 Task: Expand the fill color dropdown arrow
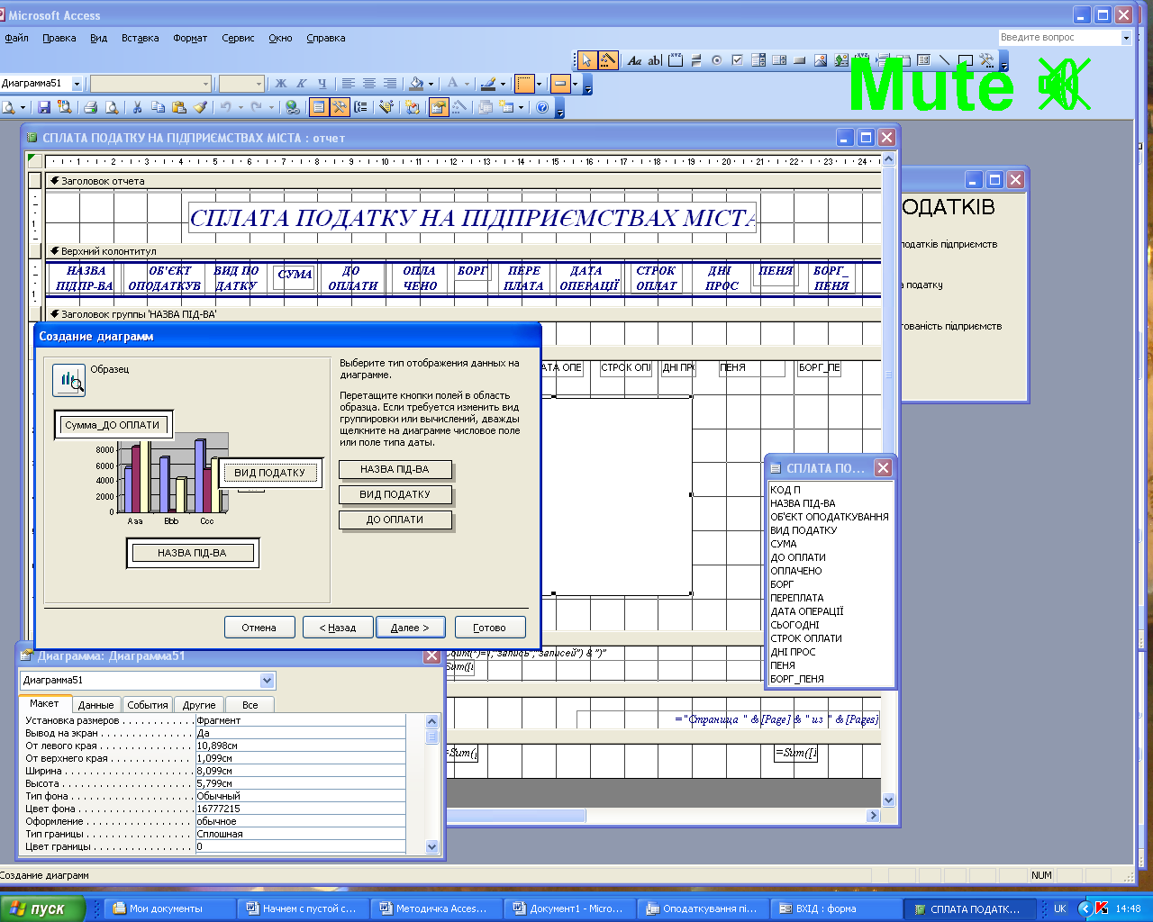click(431, 84)
